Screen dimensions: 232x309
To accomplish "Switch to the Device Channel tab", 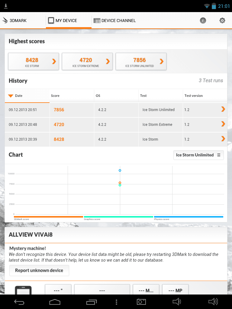I will [115, 21].
